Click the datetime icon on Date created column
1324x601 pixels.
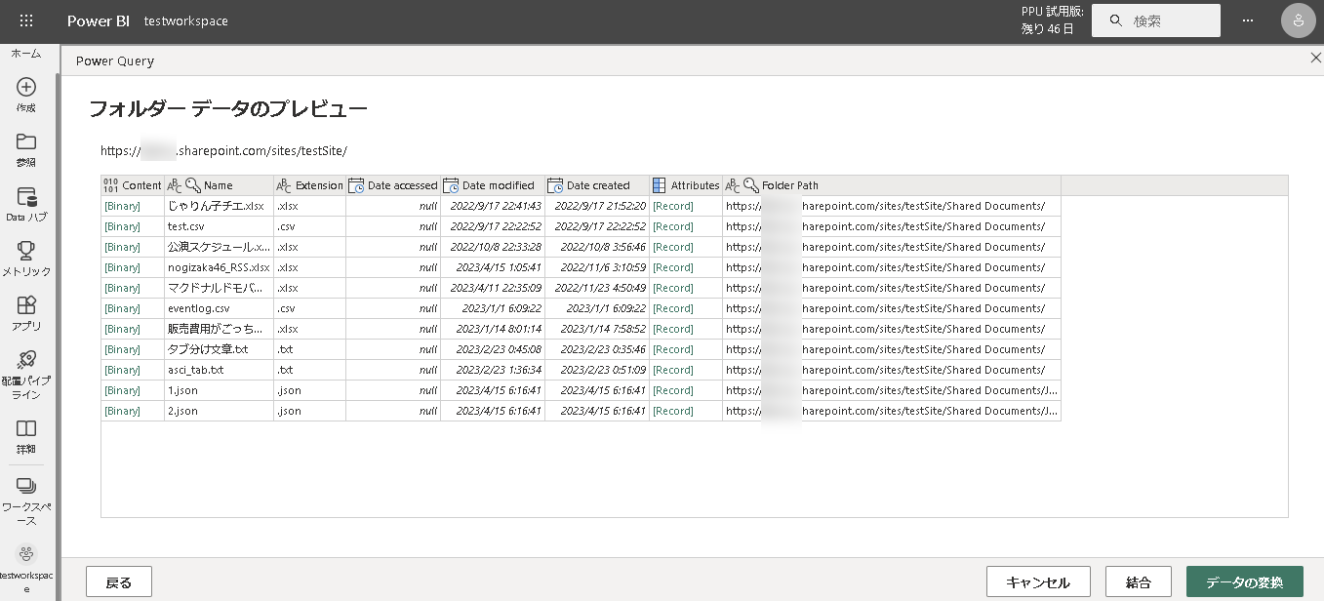point(555,185)
